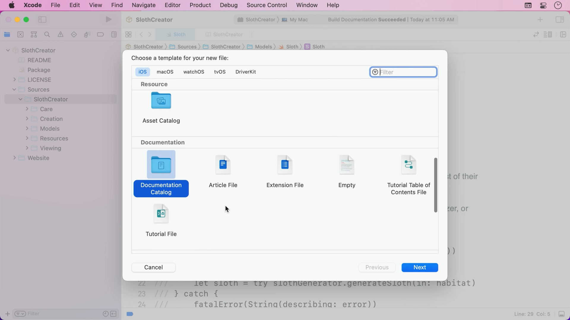Screen dimensions: 570x320
Task: Open the Project navigator folder icon
Action: click(x=7, y=35)
